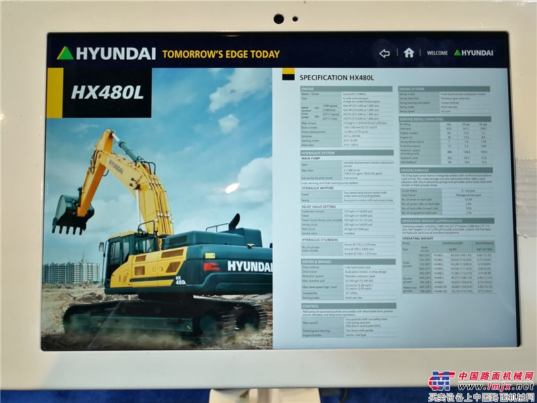Viewport: 537px width, 403px height.
Task: Select the Service valve row label
Action: tap(309, 234)
